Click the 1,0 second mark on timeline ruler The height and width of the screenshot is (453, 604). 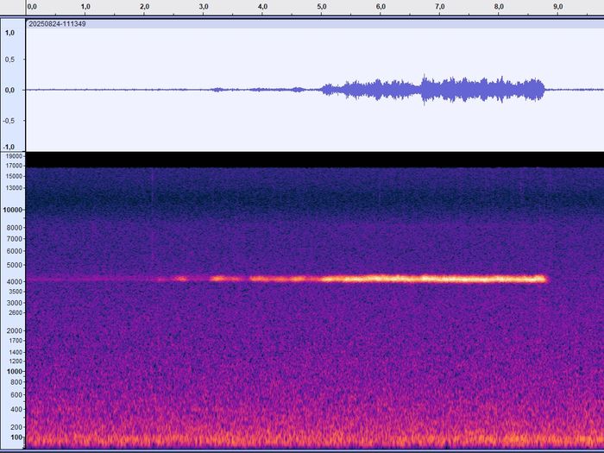tap(85, 7)
